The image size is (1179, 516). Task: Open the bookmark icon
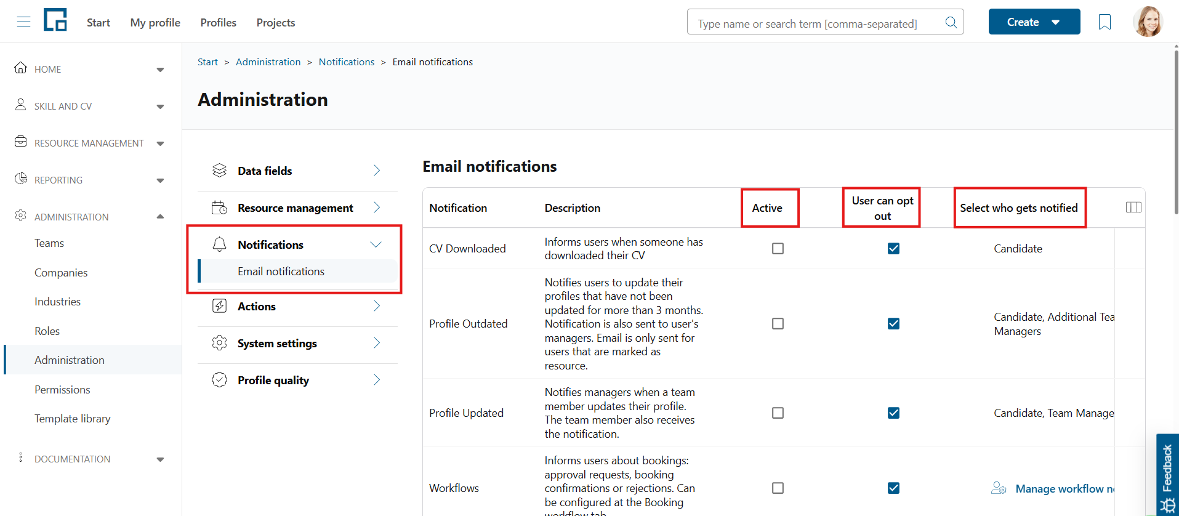[1105, 22]
